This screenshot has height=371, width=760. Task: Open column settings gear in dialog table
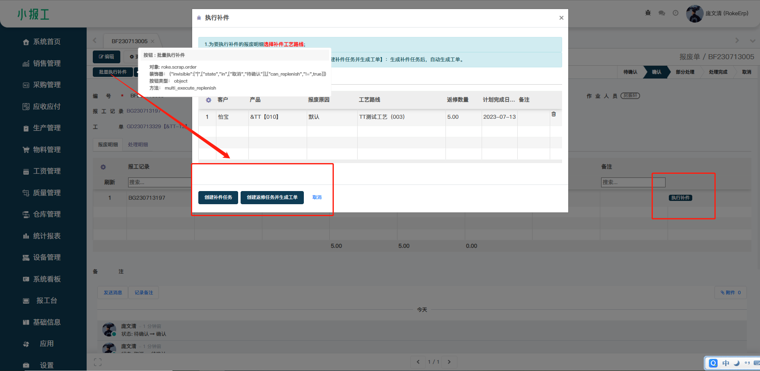209,100
